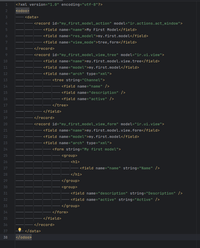Click the opening h1 tag
200x248 pixels.
[x=75, y=162]
